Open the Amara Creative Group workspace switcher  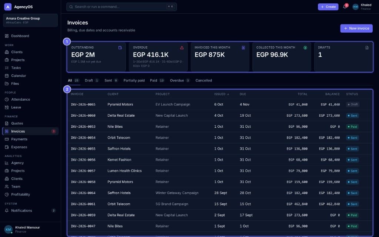[x=30, y=20]
